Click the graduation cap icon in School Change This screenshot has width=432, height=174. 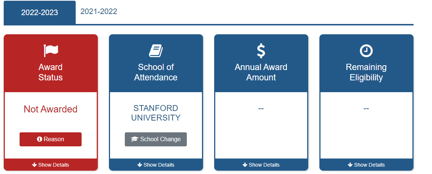pos(134,139)
